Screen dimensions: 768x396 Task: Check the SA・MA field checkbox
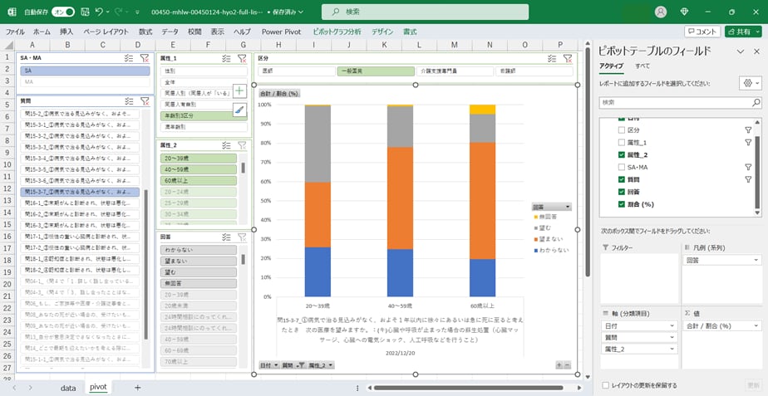pos(622,167)
